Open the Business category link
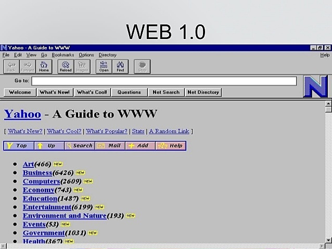 37,173
